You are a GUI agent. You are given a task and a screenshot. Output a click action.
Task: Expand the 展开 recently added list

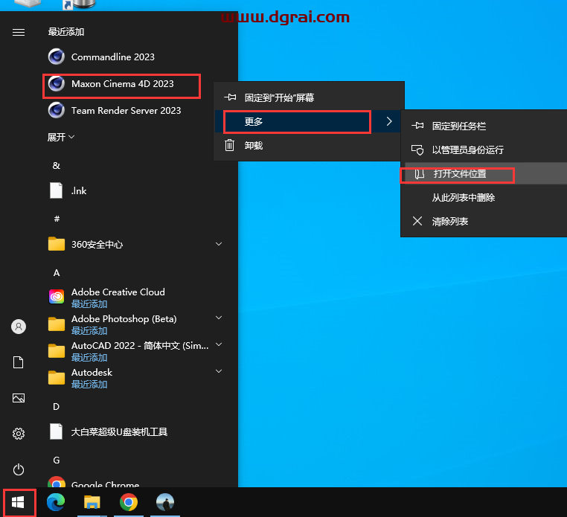[x=61, y=138]
